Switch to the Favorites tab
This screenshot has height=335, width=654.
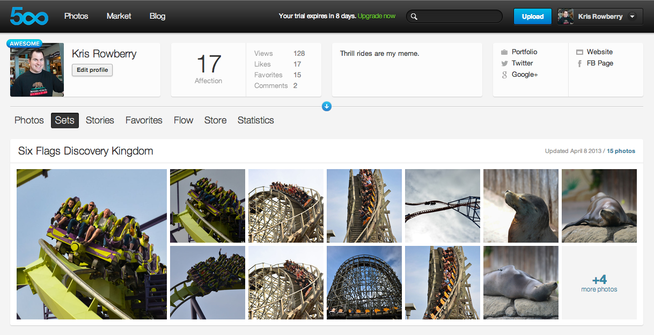[144, 120]
